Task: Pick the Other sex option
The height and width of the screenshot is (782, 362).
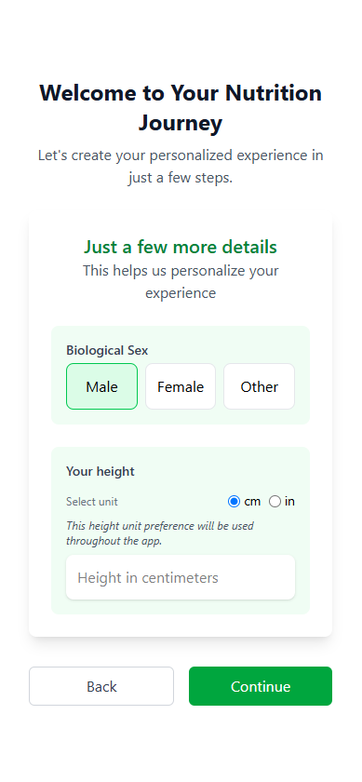Action: coord(260,386)
